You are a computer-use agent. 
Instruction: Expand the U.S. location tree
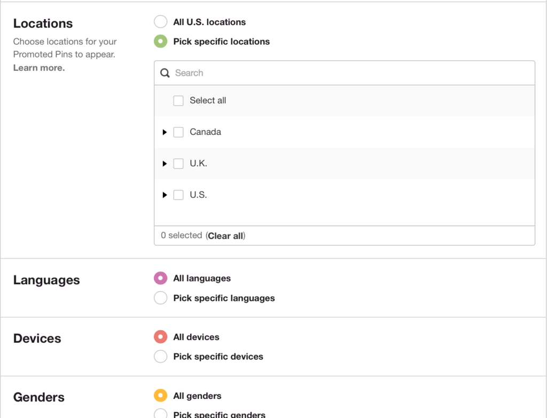coord(165,195)
